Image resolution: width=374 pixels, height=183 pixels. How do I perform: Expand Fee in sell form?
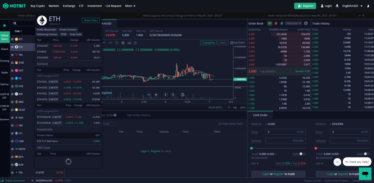point(319,164)
